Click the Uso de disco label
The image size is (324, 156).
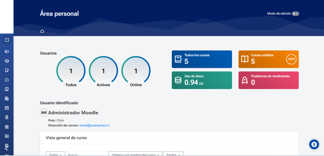(194, 76)
